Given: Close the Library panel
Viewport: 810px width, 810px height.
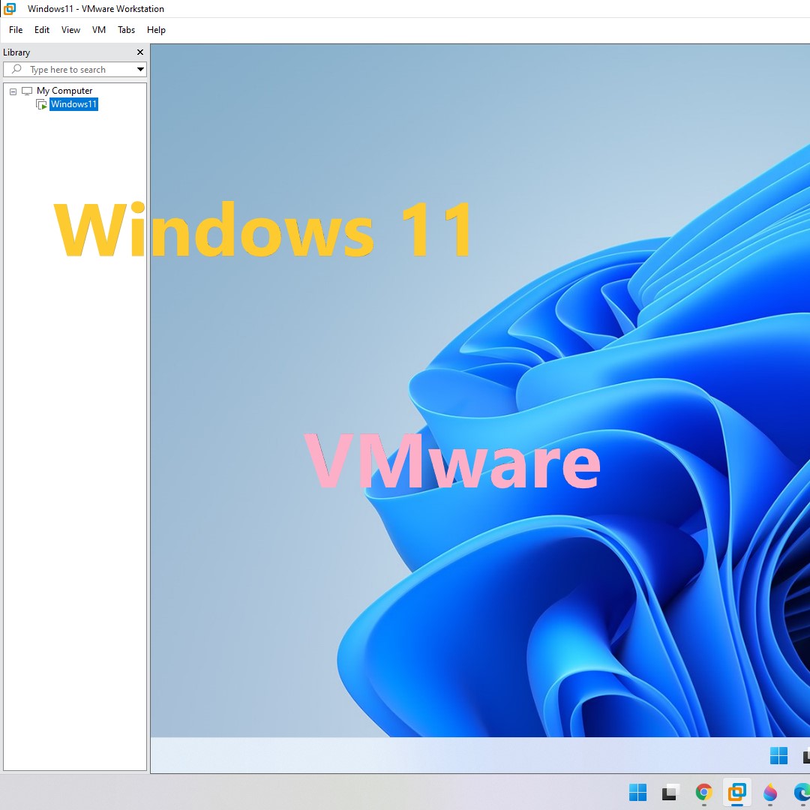Looking at the screenshot, I should point(139,52).
